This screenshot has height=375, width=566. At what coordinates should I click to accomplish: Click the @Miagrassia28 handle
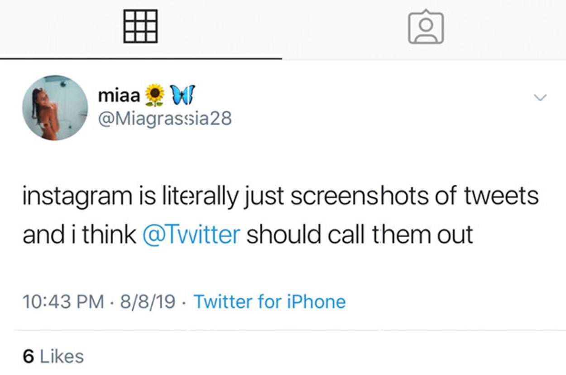165,118
